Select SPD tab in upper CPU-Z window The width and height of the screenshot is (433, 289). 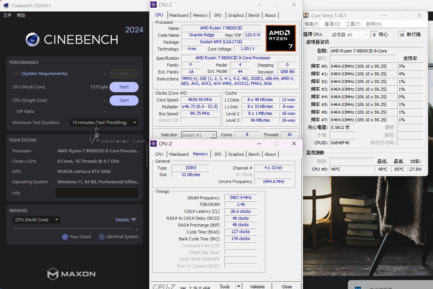coord(217,15)
